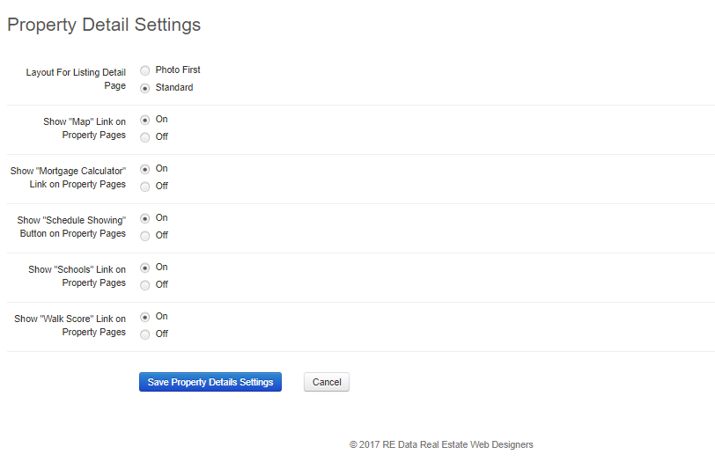Turn Off the Map link option
The height and width of the screenshot is (462, 715).
[x=145, y=137]
